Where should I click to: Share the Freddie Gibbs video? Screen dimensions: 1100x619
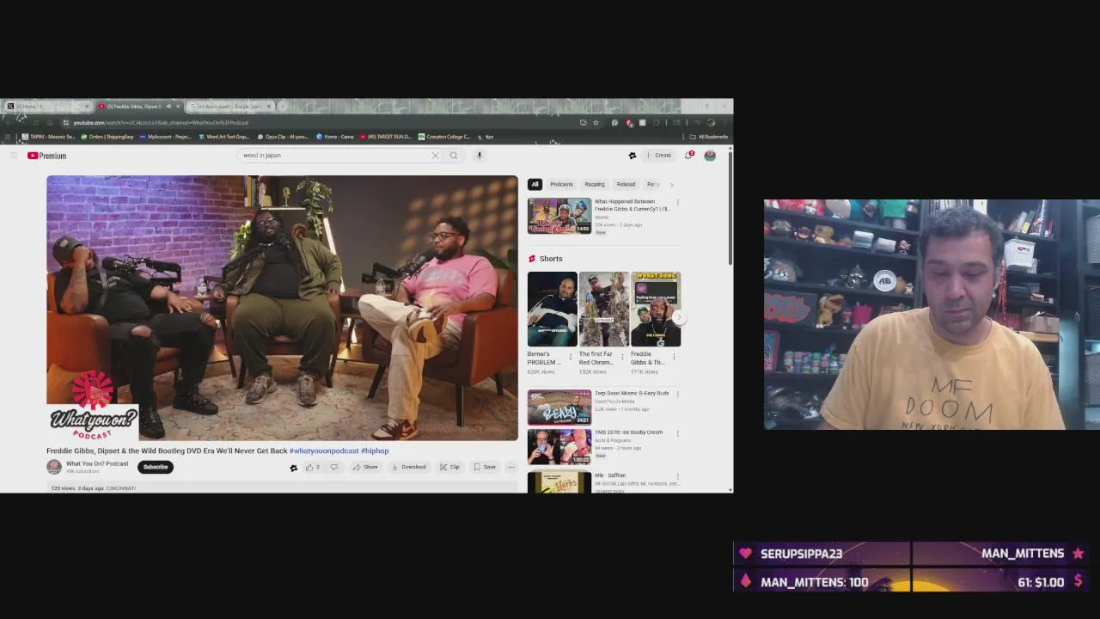point(365,467)
